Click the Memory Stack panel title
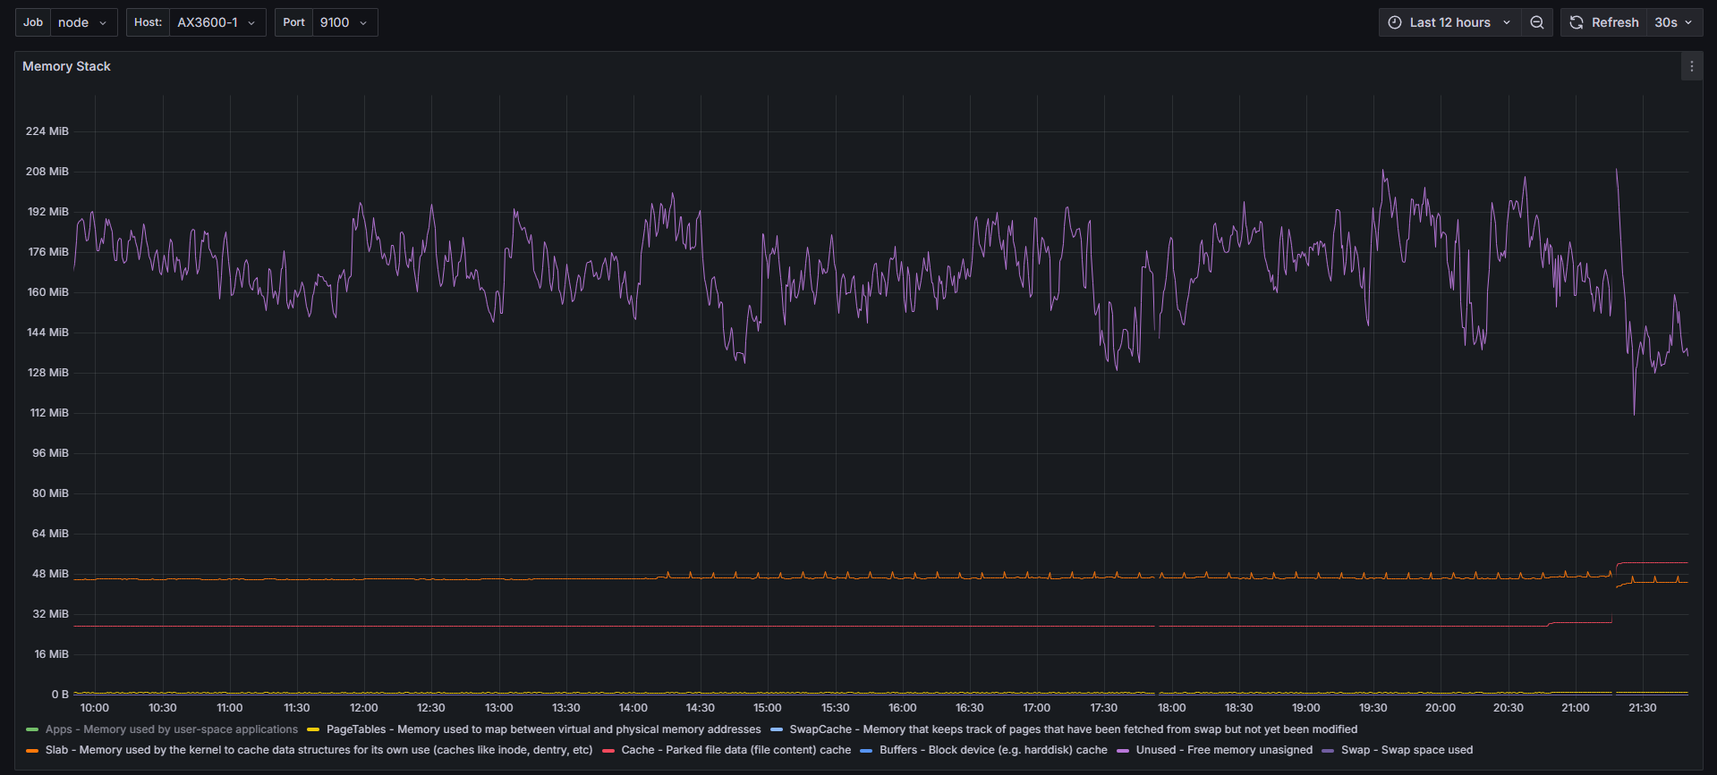This screenshot has height=775, width=1717. pyautogui.click(x=66, y=66)
